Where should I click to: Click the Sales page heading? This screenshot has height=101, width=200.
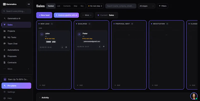click(40, 6)
